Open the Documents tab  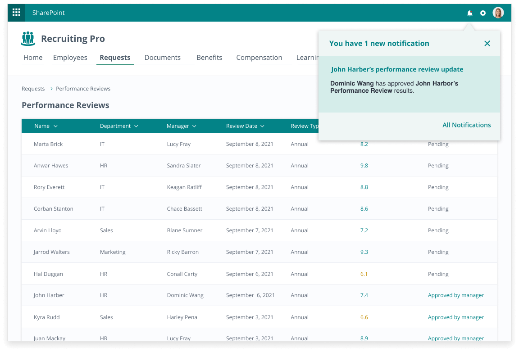(x=162, y=58)
